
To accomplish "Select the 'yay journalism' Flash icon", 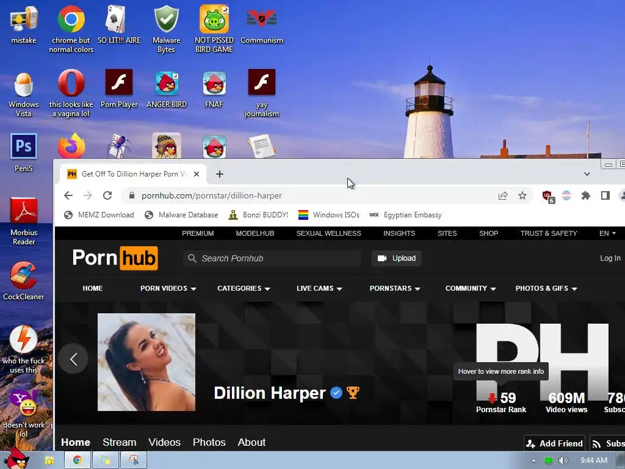I will click(261, 93).
